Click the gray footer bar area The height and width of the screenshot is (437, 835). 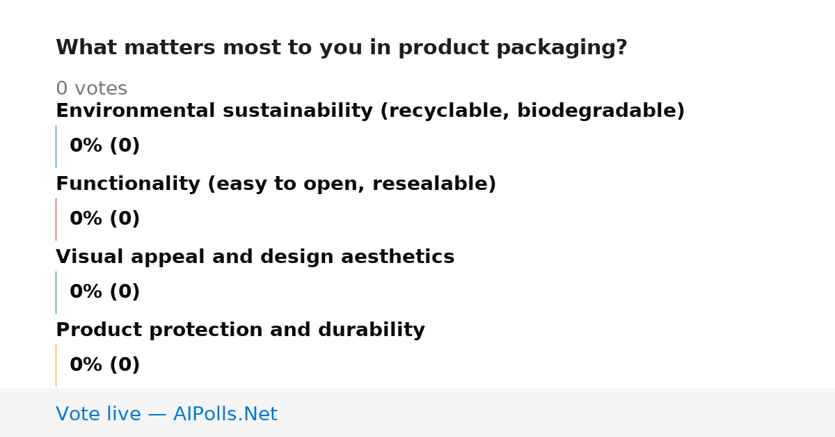coord(417,413)
